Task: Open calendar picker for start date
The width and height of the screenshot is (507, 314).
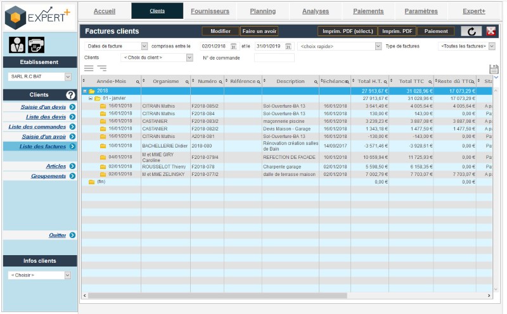Action: pyautogui.click(x=233, y=46)
